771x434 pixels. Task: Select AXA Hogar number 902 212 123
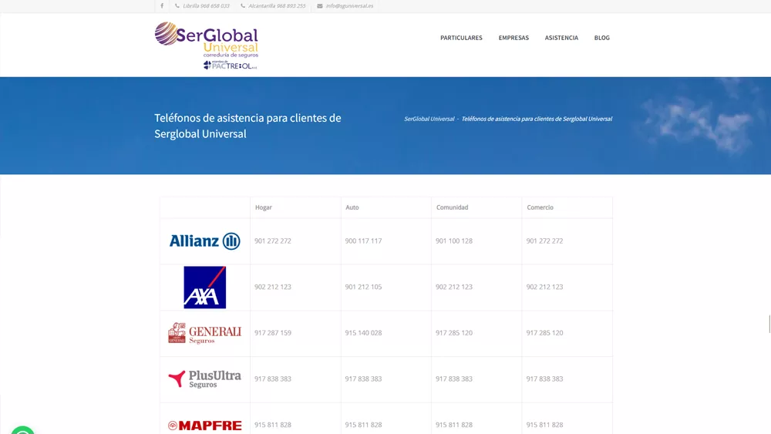pyautogui.click(x=273, y=287)
